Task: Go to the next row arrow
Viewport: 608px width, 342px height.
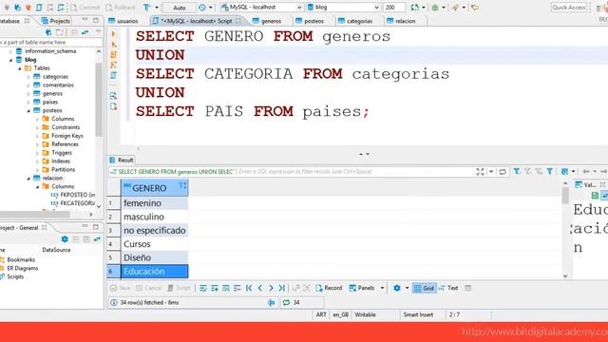Action: tap(271, 288)
